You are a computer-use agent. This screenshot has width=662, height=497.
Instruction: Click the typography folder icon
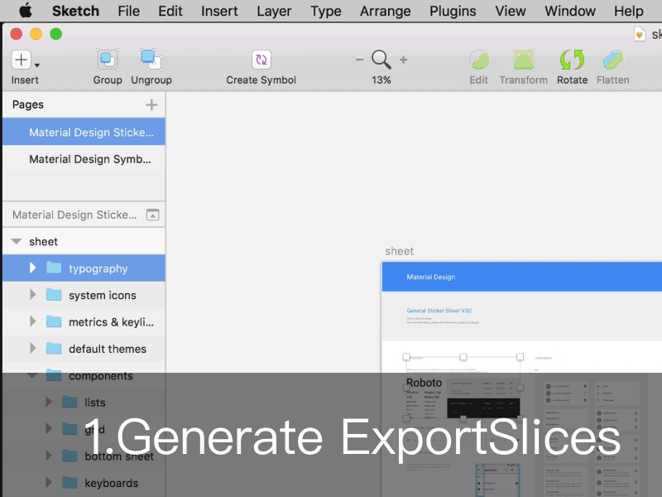click(54, 268)
